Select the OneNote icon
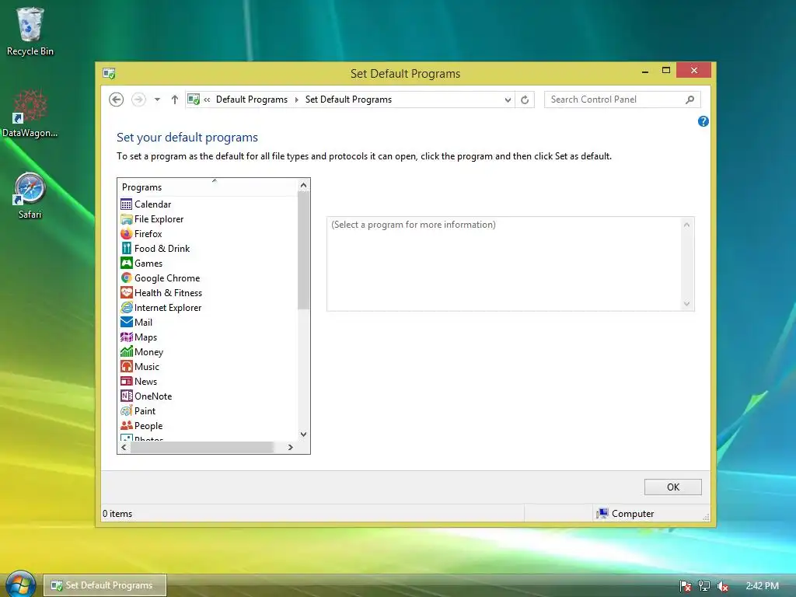 127,396
